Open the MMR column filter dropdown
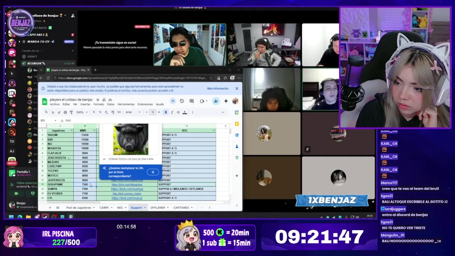This screenshot has width=455, height=256. click(94, 130)
